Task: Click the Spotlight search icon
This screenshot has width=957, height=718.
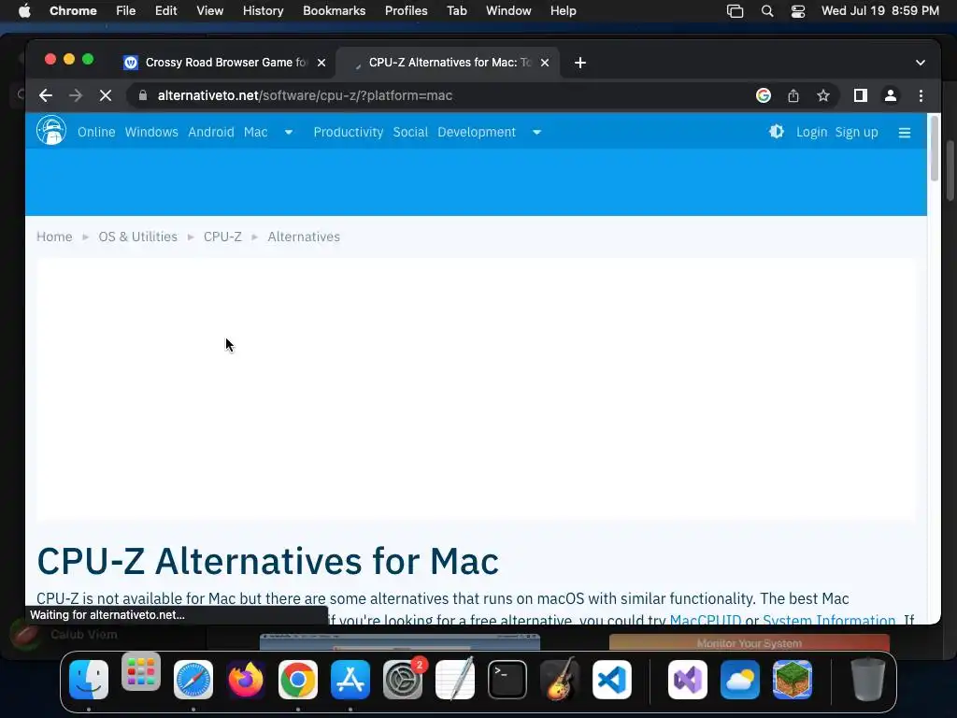Action: (x=767, y=10)
